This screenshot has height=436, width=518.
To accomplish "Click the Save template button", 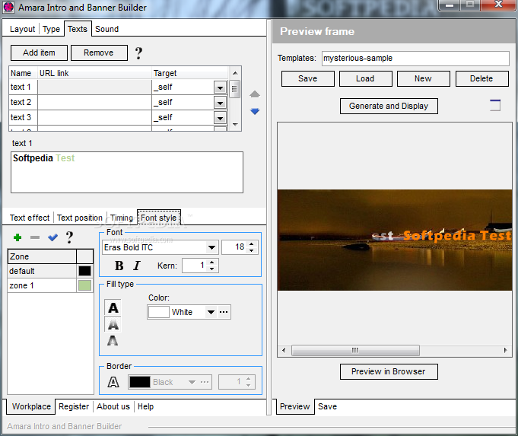I will (x=308, y=78).
